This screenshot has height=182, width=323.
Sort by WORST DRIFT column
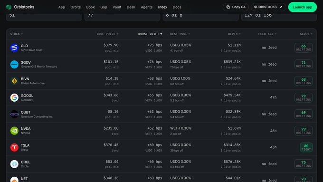click(x=150, y=34)
